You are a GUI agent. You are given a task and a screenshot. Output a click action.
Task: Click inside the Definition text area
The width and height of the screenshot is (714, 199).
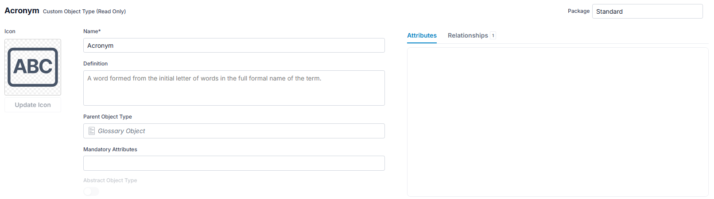(x=234, y=88)
